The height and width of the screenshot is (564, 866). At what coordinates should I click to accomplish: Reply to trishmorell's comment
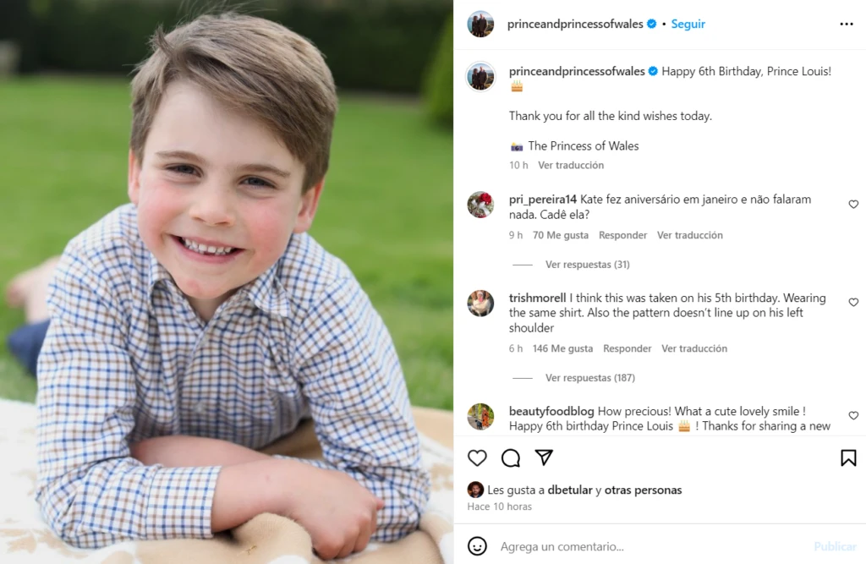[627, 348]
